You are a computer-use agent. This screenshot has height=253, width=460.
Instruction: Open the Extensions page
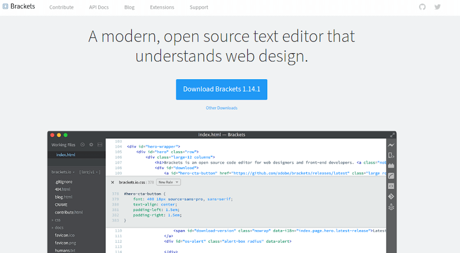click(x=162, y=7)
